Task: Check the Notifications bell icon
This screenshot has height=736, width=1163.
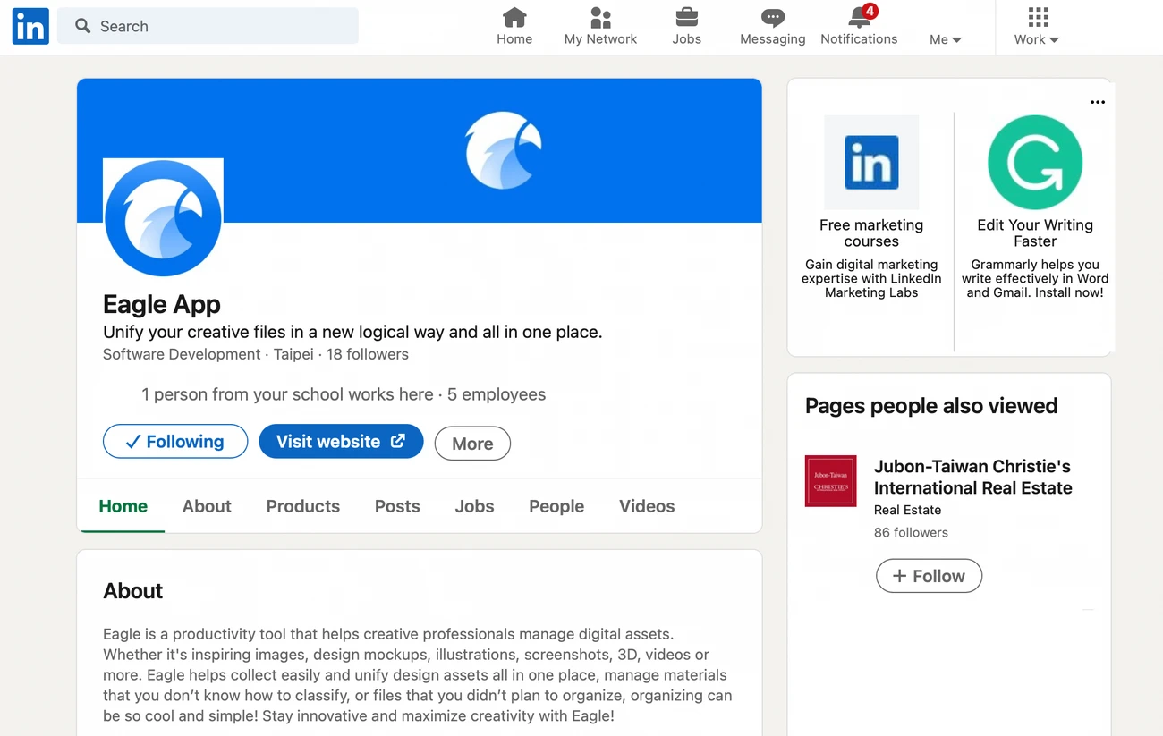Action: pyautogui.click(x=859, y=17)
